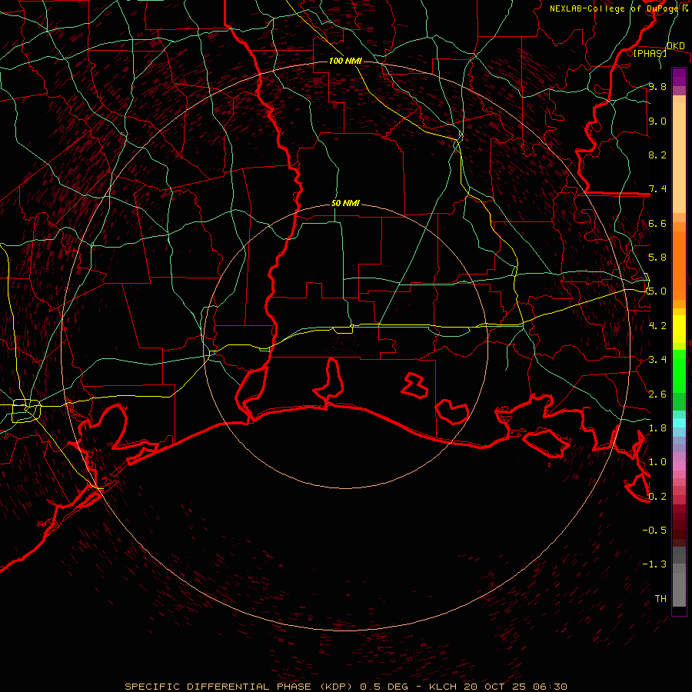The width and height of the screenshot is (692, 692).
Task: Click the -0.5 value on the color scale
Action: tap(654, 531)
